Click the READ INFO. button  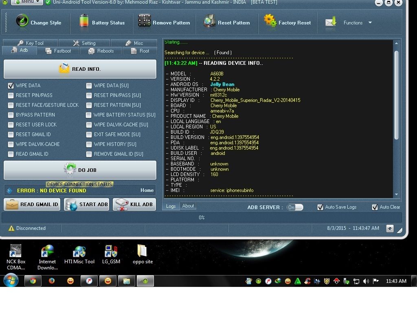80,69
